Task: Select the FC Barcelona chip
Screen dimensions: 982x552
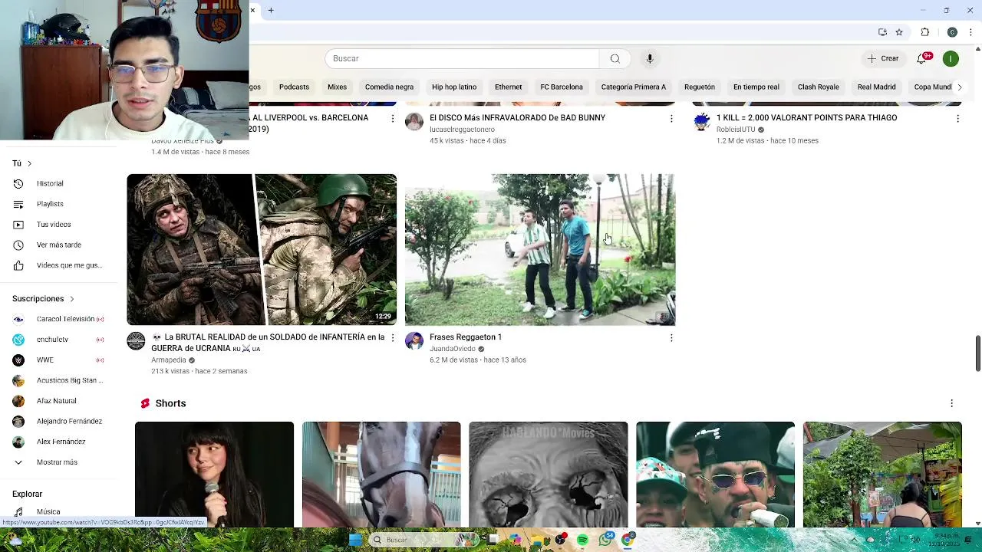Action: (x=562, y=87)
